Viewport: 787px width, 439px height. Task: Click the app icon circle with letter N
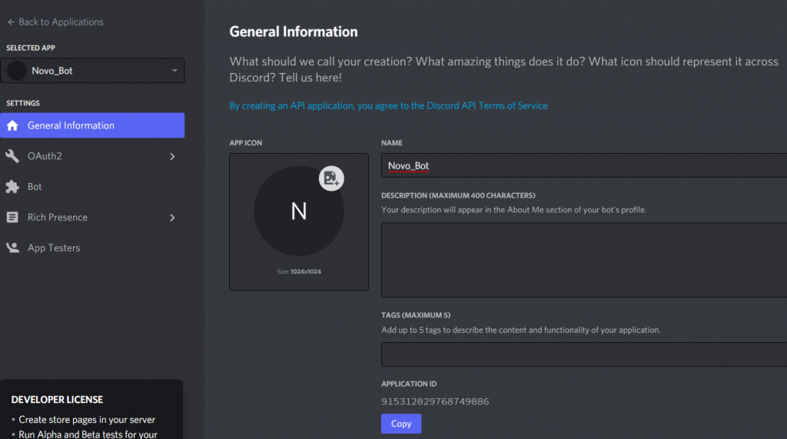(299, 211)
